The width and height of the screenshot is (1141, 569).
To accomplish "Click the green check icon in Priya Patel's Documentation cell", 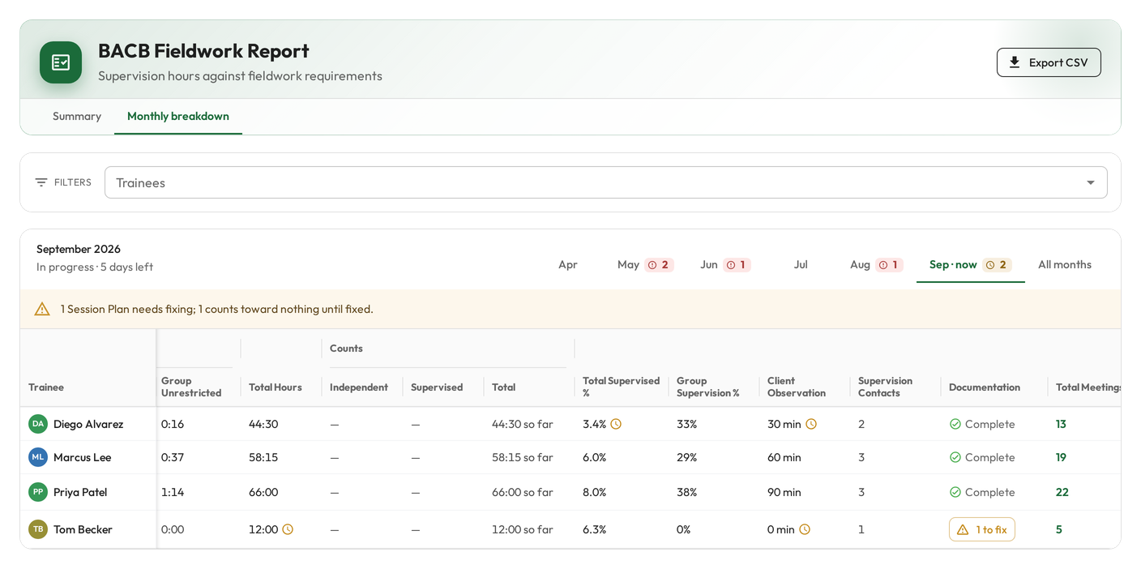I will [955, 492].
